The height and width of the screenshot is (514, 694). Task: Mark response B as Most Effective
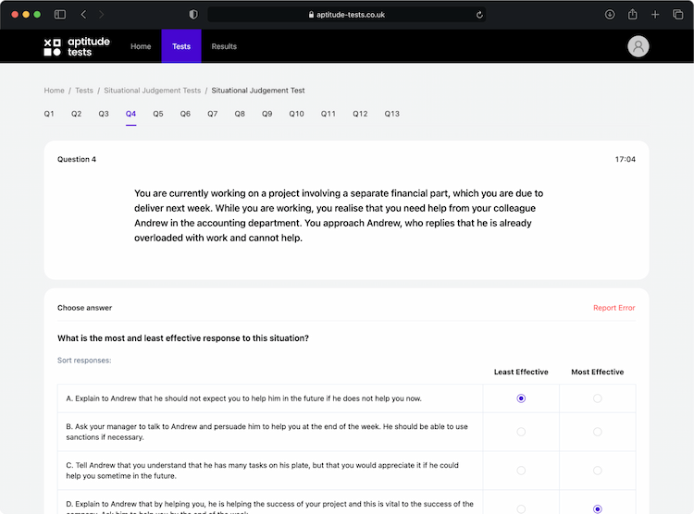(x=597, y=432)
